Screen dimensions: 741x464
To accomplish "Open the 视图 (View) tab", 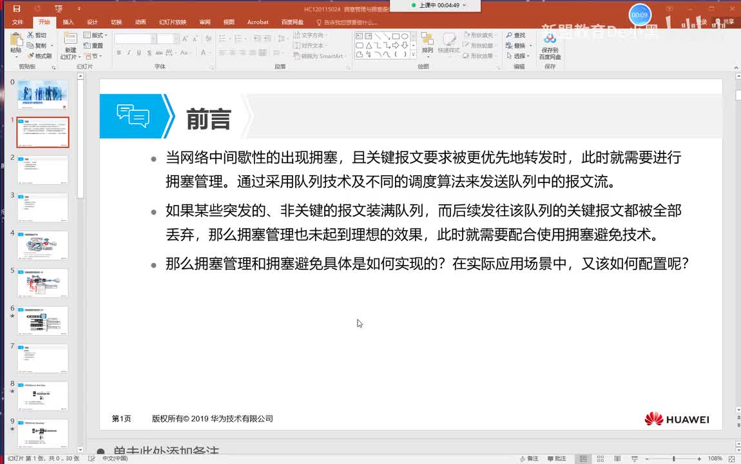I will pyautogui.click(x=229, y=22).
